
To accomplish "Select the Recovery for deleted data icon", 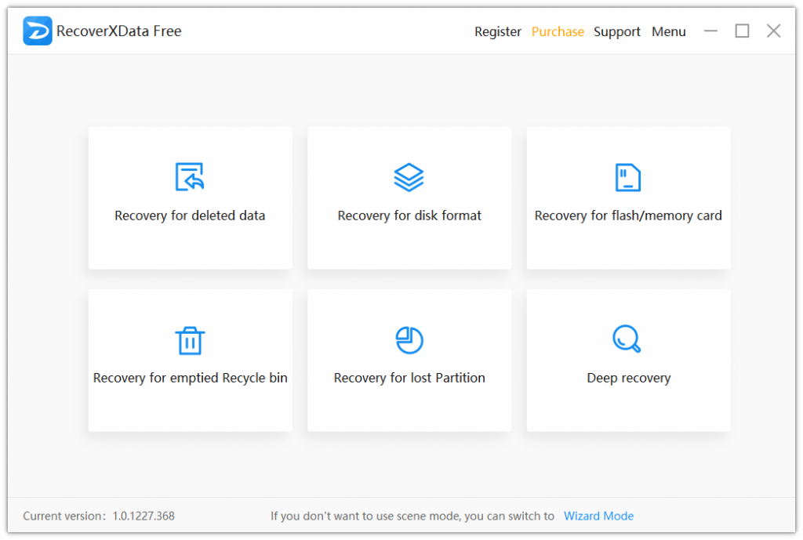I will pyautogui.click(x=190, y=176).
